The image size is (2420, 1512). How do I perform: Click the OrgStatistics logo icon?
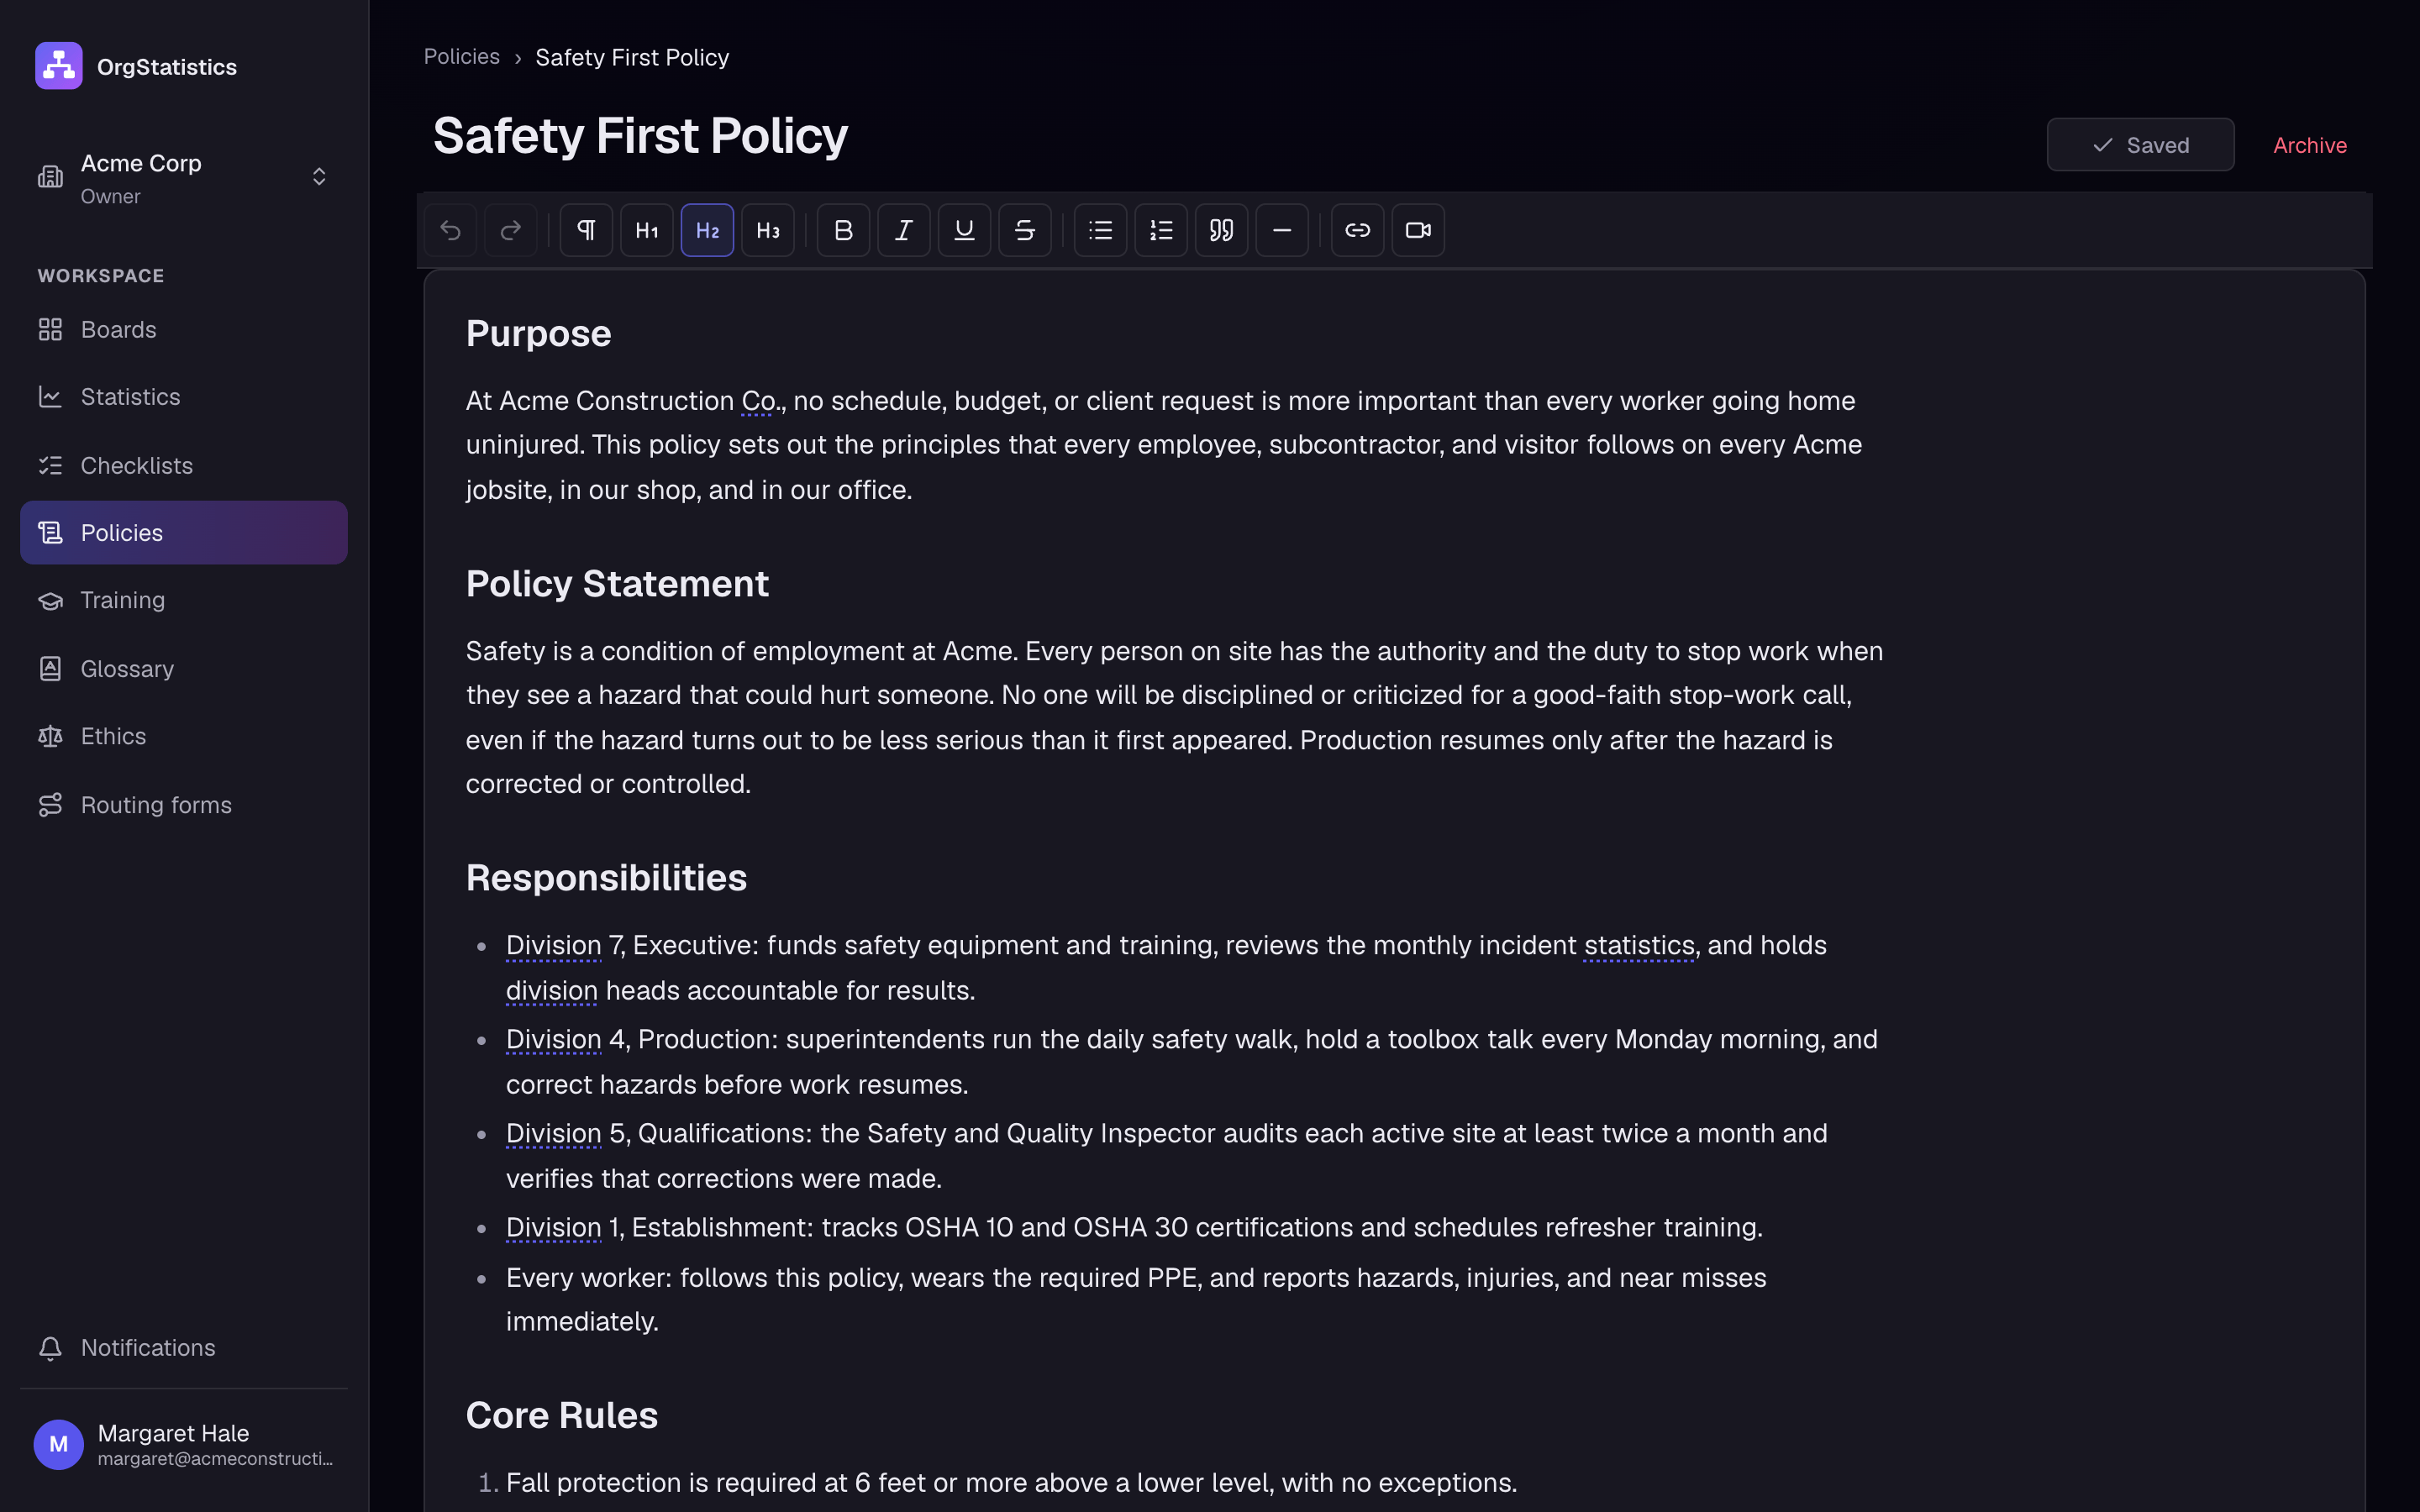pos(59,66)
